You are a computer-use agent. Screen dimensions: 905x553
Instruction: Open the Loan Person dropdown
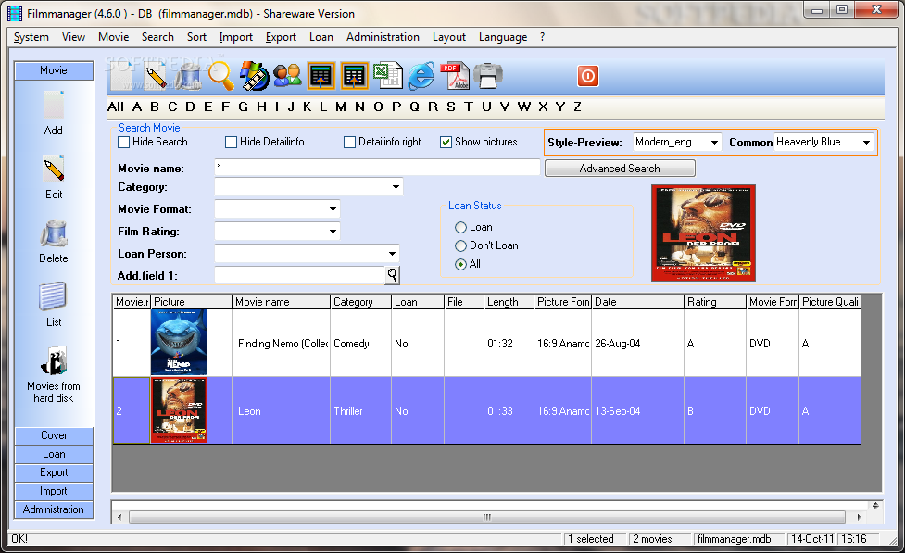click(x=393, y=254)
